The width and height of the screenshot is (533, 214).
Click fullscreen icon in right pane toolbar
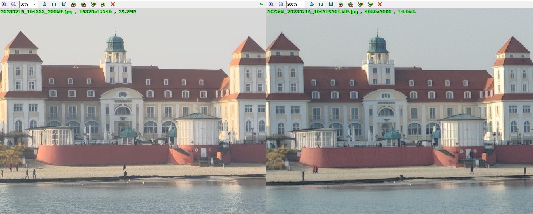[331, 4]
